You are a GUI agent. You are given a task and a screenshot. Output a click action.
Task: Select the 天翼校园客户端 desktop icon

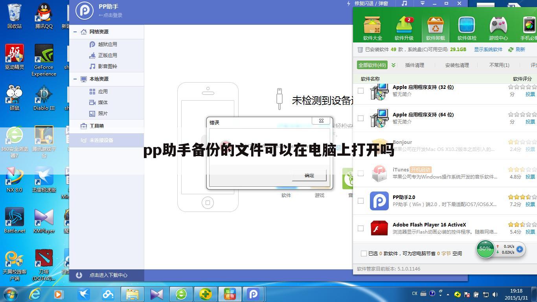[15, 265]
